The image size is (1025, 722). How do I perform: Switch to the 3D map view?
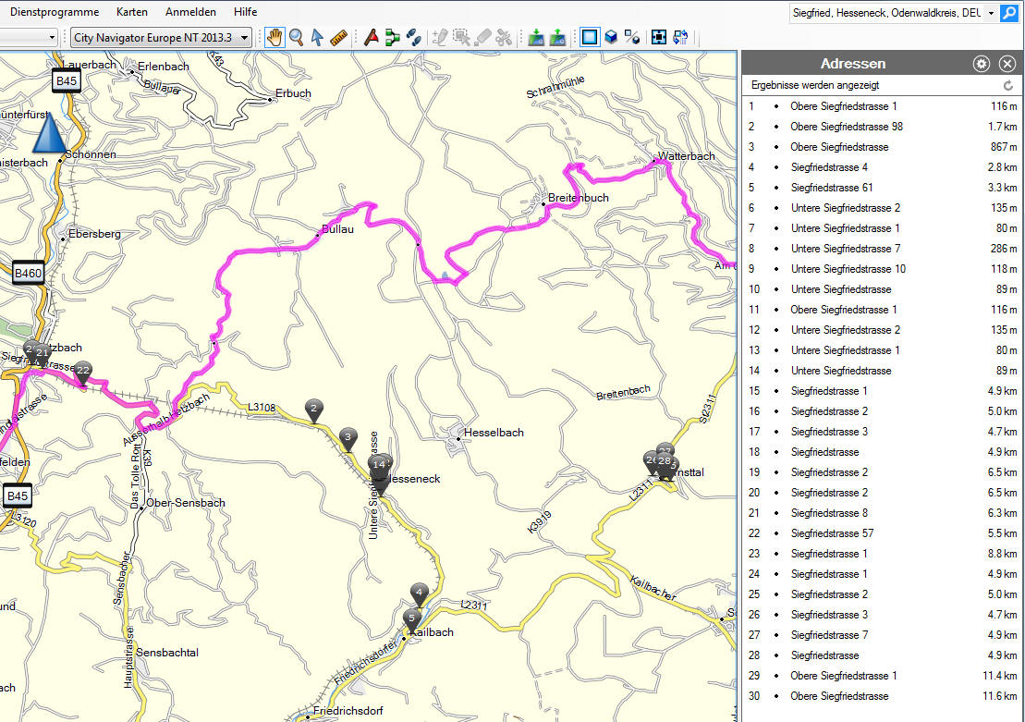[x=610, y=37]
